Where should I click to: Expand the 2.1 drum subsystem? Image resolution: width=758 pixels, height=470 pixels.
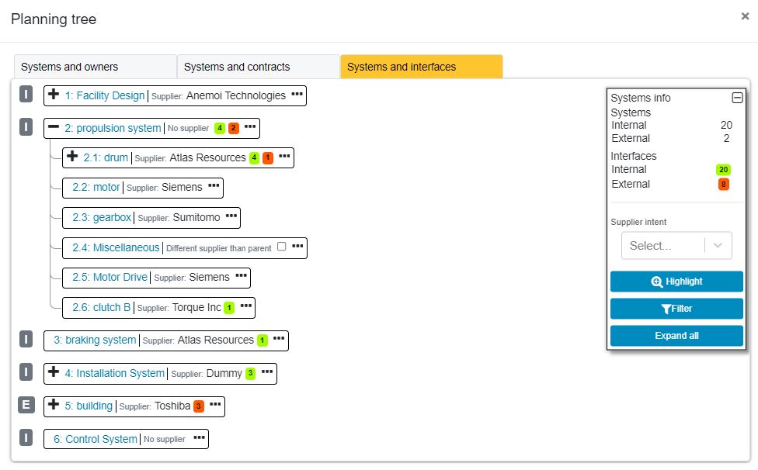coord(72,157)
